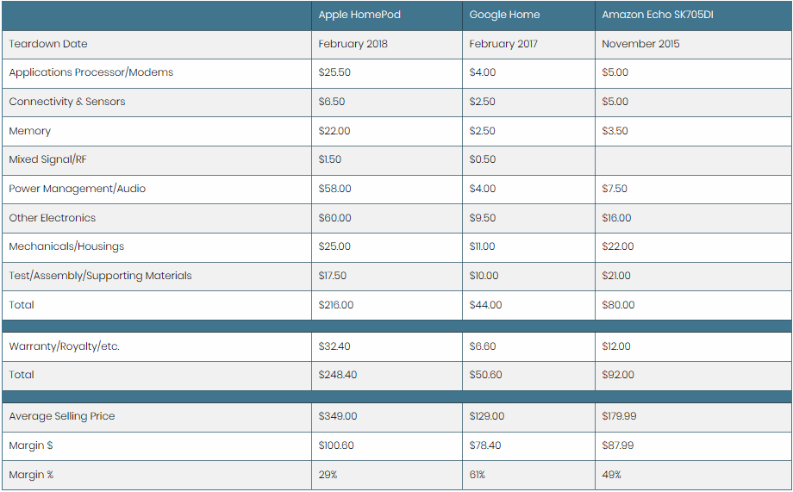
Task: Select the Test/Assembly/Supporting Materials label
Action: click(x=101, y=276)
